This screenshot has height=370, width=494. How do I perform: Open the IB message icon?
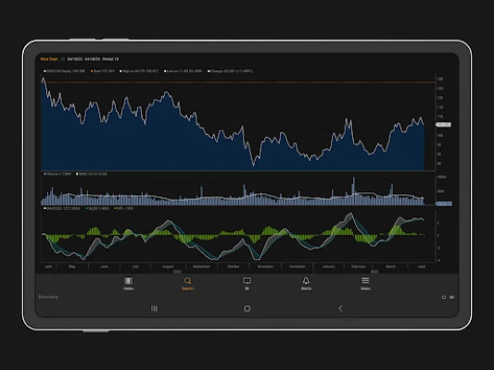[247, 280]
